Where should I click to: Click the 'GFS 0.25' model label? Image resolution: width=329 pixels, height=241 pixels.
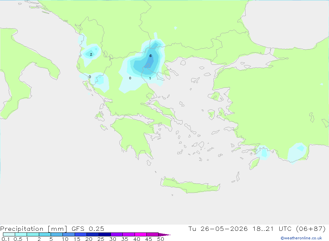click(88, 229)
